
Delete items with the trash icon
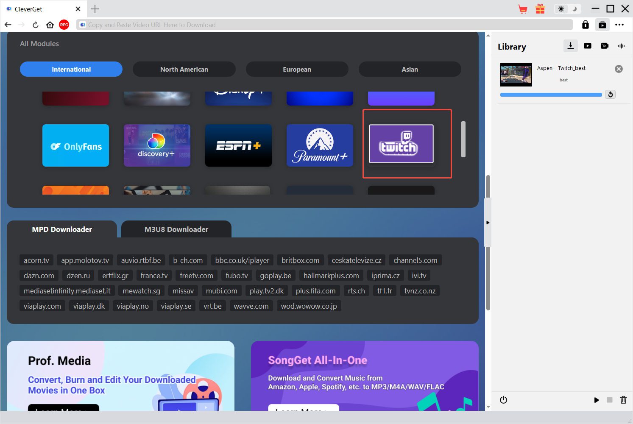pyautogui.click(x=623, y=400)
